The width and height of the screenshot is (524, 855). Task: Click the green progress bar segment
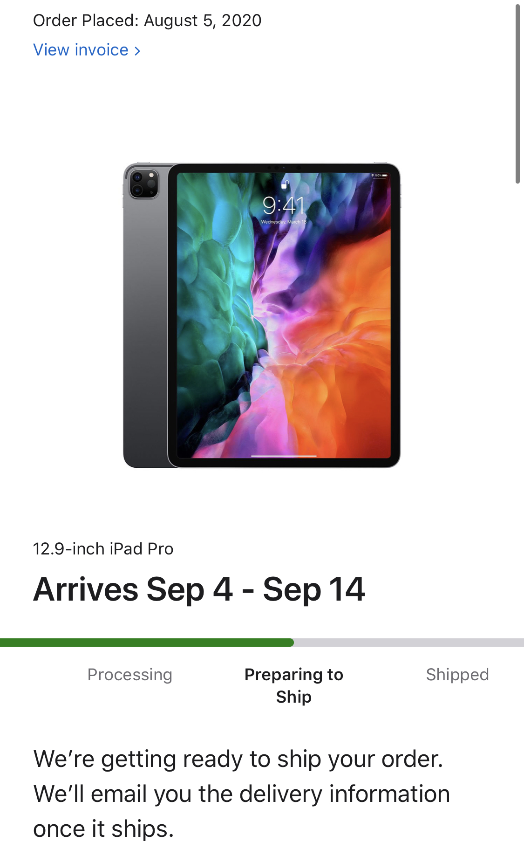(147, 643)
